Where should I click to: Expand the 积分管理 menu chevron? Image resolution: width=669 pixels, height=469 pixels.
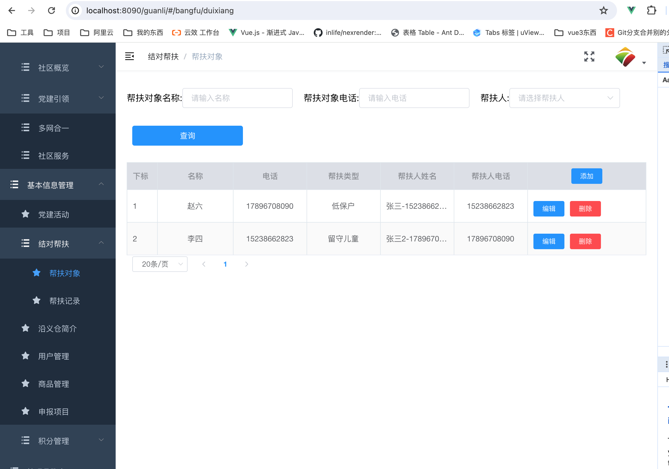click(x=101, y=440)
